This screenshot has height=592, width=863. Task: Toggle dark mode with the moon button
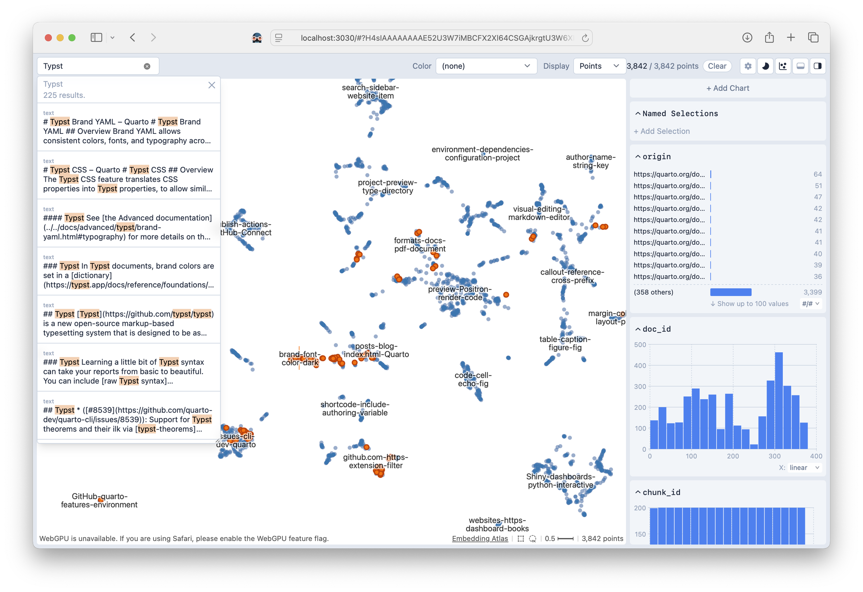(765, 66)
